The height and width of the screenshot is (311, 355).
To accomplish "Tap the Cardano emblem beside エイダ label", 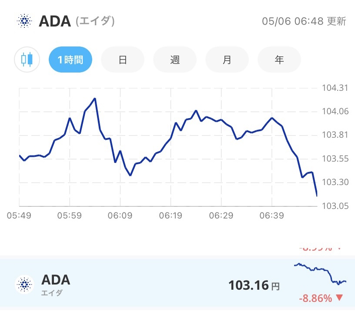I will point(25,284).
